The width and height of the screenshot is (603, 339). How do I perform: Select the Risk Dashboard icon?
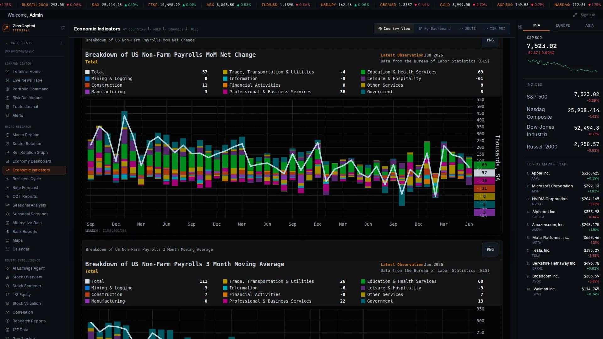click(x=8, y=98)
